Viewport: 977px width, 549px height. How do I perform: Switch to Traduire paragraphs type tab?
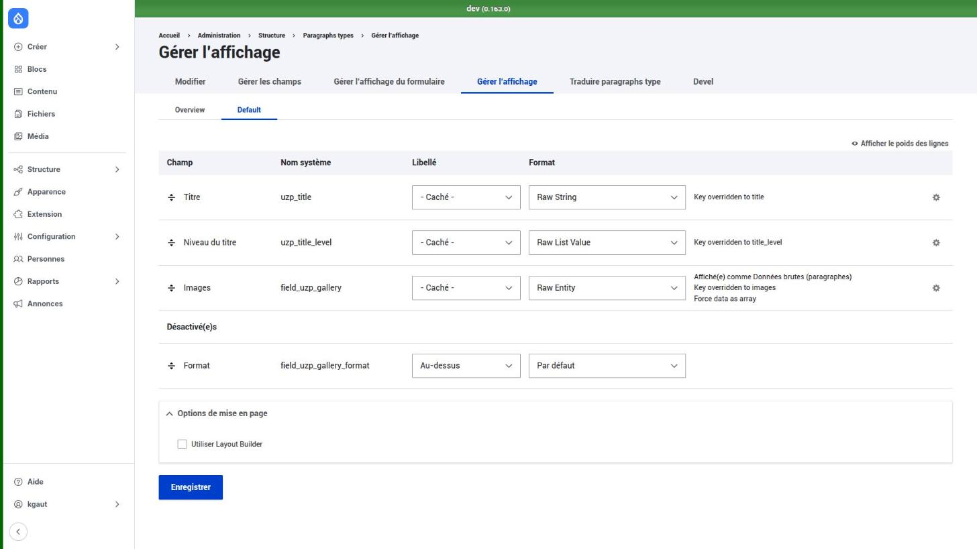(615, 82)
